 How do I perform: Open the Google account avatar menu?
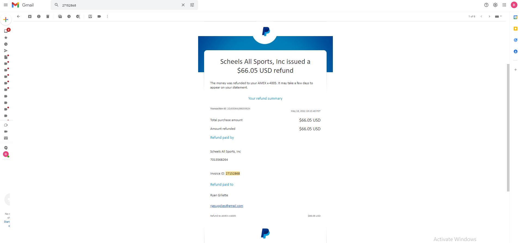point(514,5)
